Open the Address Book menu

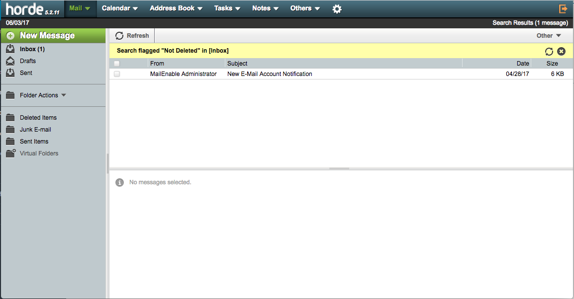(x=176, y=8)
